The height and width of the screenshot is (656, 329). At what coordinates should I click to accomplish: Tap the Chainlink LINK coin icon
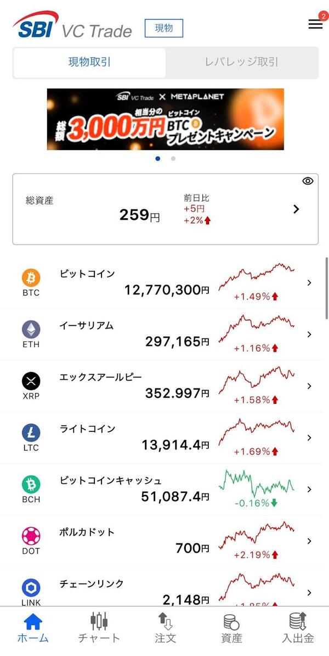pyautogui.click(x=31, y=587)
